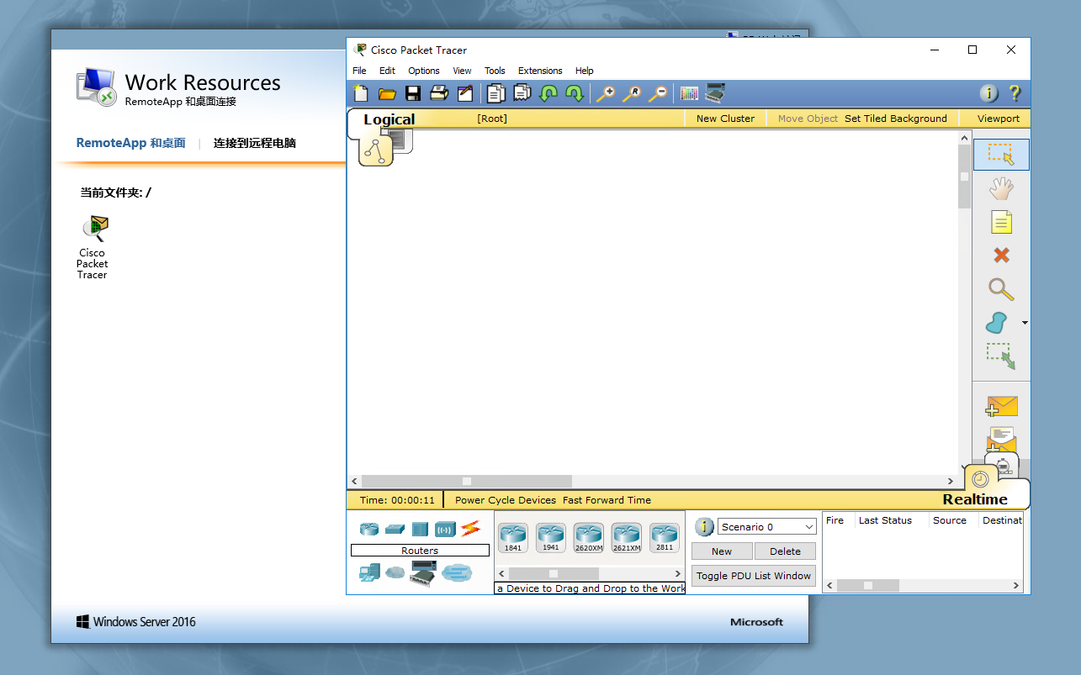Open the Drawing Palette icon
The image size is (1081, 675).
click(x=689, y=93)
